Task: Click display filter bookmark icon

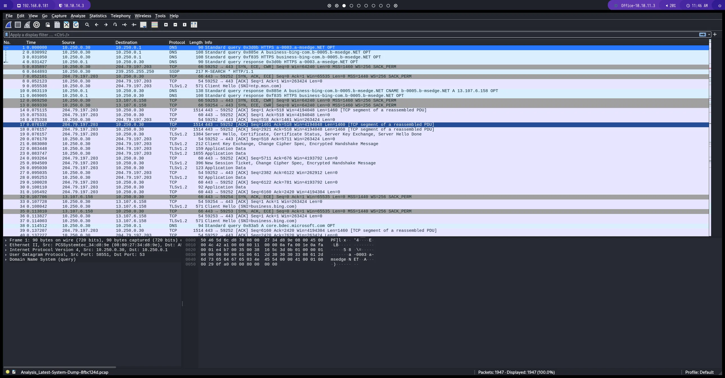Action: [x=7, y=35]
